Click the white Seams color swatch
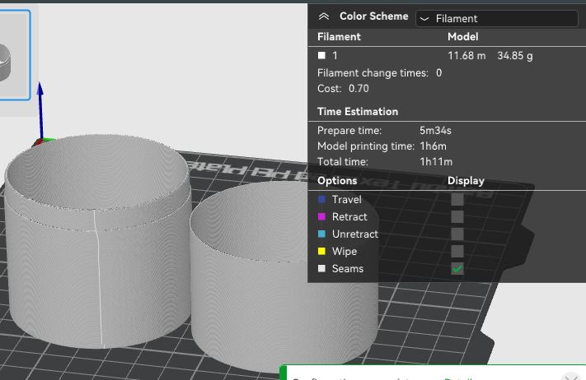 coord(321,268)
